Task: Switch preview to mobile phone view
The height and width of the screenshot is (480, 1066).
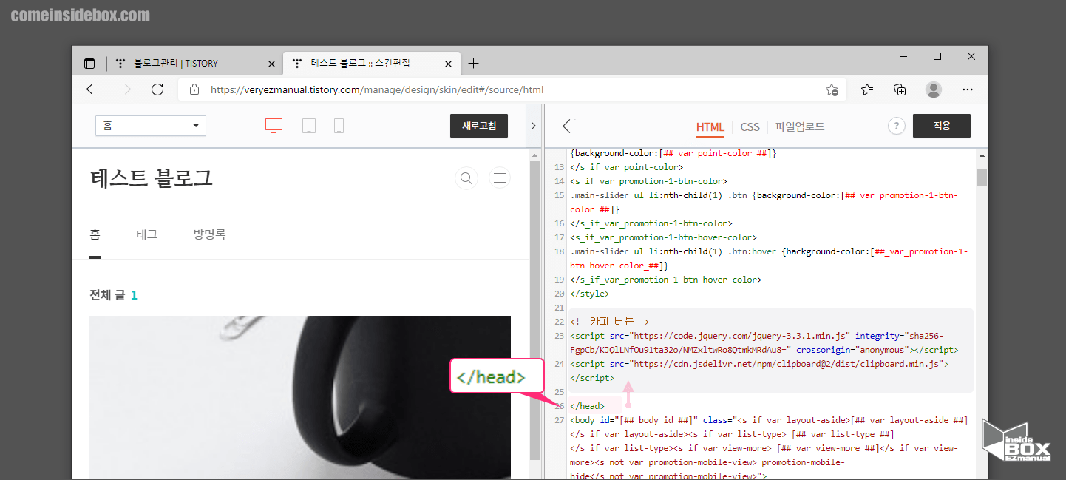Action: (x=339, y=126)
